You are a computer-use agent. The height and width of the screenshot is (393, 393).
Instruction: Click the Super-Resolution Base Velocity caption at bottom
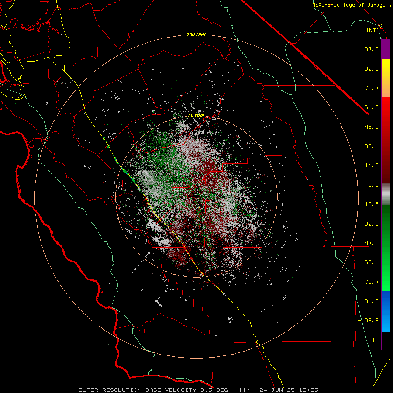coord(198,390)
